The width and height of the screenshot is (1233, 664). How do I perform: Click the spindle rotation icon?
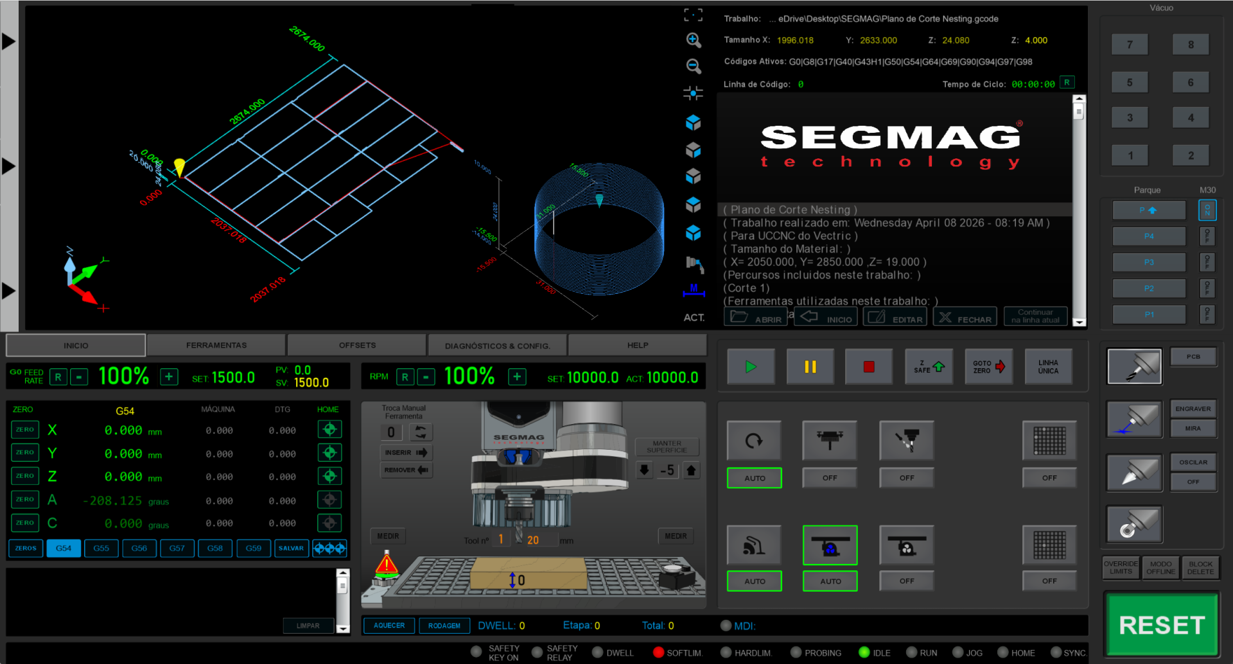[754, 441]
